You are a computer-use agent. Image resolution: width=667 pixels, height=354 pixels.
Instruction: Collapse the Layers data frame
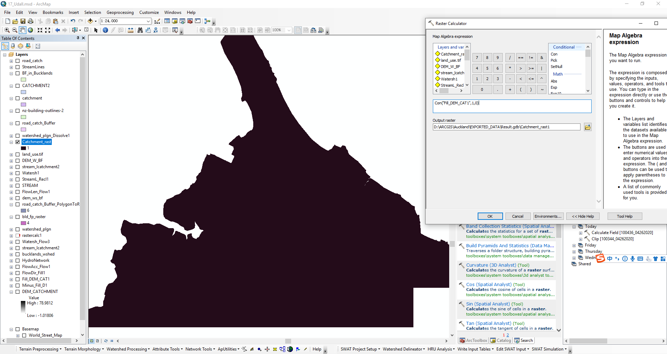click(x=5, y=54)
